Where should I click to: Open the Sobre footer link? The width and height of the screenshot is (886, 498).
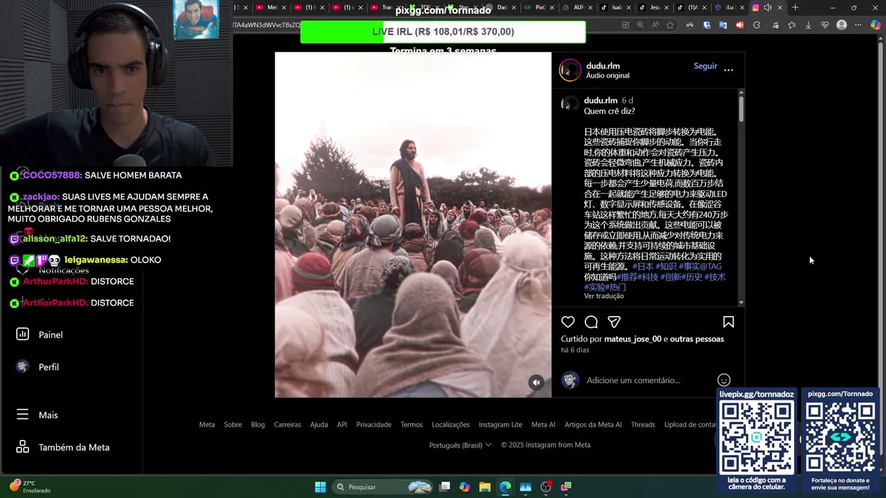coord(233,425)
